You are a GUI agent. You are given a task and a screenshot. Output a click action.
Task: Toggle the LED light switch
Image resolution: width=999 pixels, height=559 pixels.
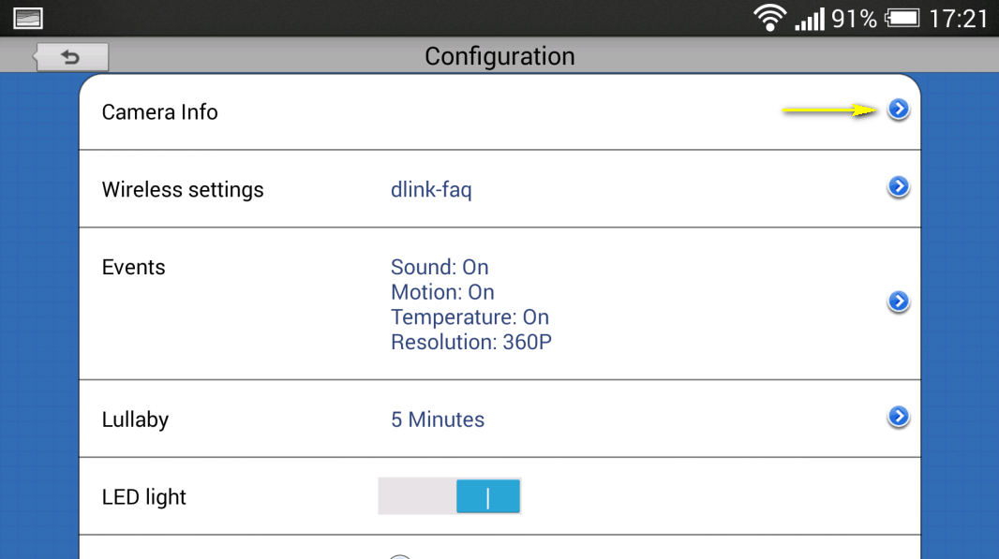click(449, 496)
